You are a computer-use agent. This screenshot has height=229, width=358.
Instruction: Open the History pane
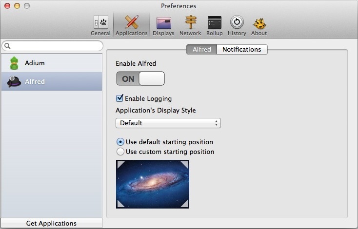[x=237, y=25]
